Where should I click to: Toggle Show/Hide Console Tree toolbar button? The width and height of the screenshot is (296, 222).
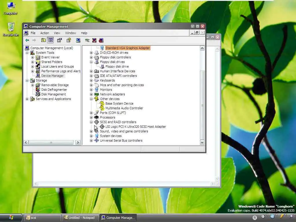(50, 40)
